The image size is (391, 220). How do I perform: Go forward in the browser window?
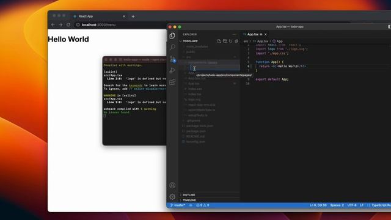pos(60,24)
